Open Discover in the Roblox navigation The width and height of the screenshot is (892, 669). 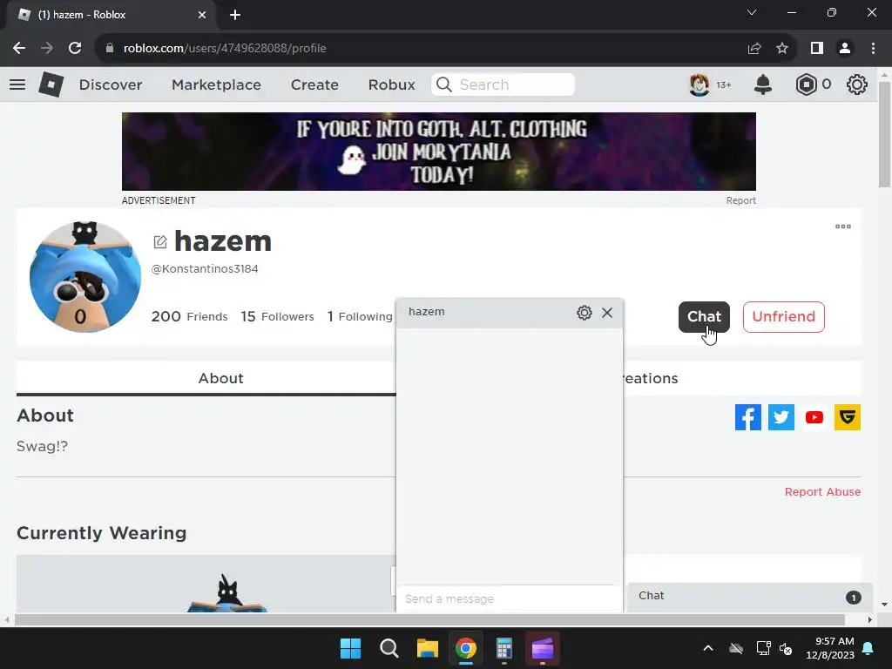coord(111,84)
